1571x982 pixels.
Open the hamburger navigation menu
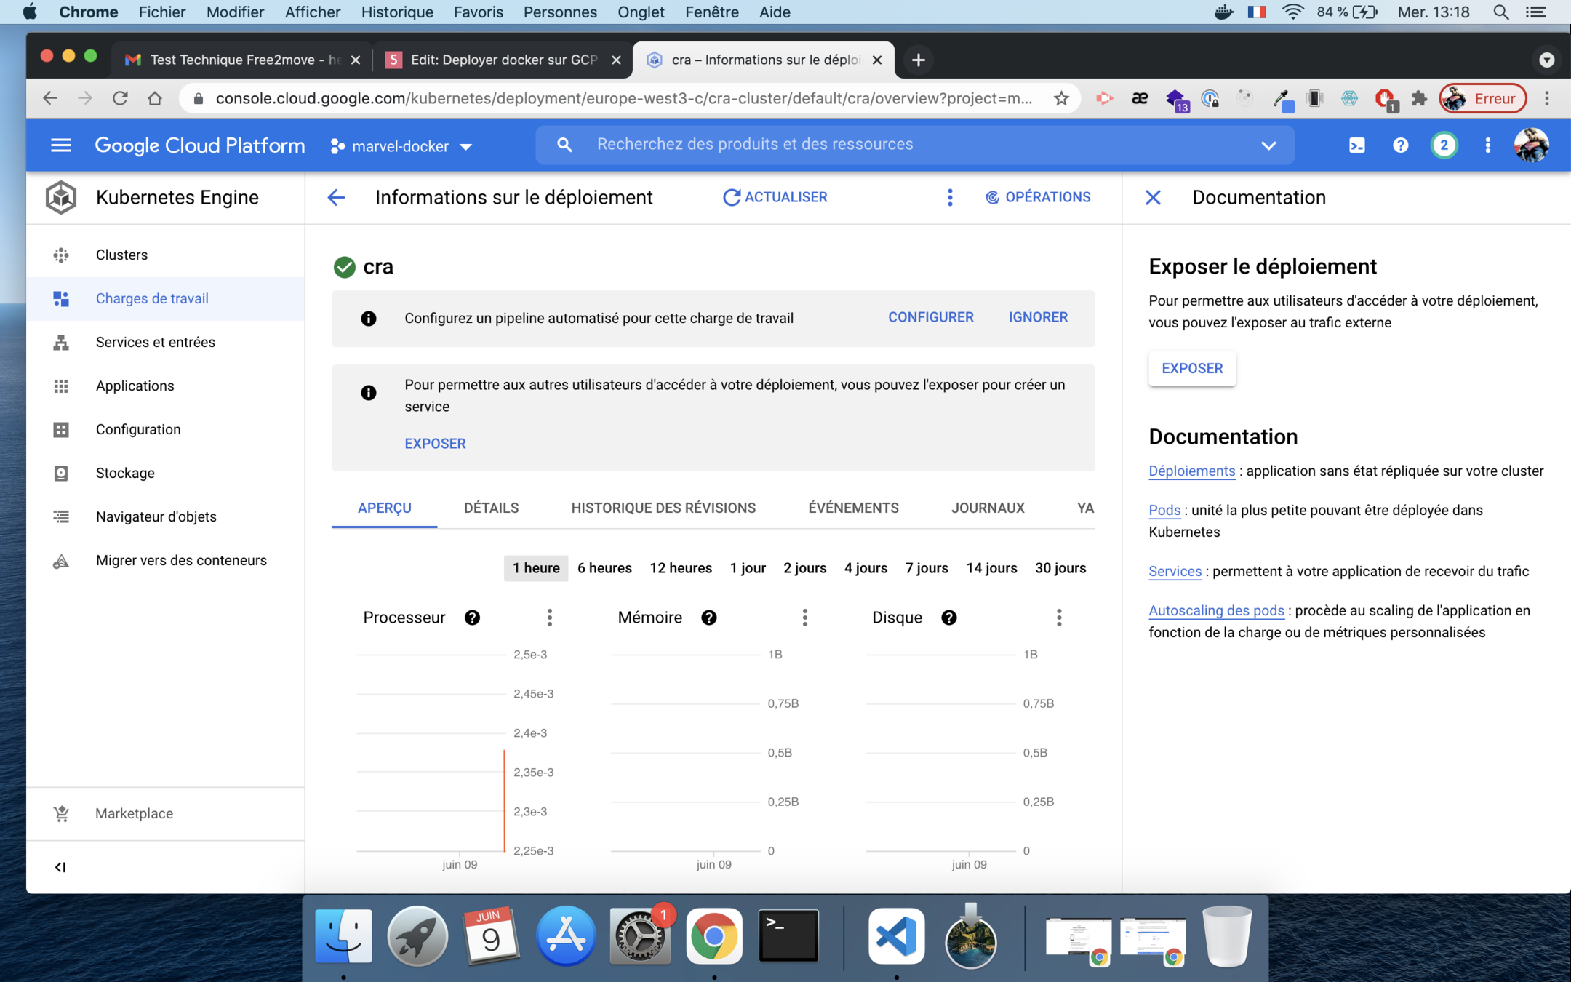tap(61, 145)
